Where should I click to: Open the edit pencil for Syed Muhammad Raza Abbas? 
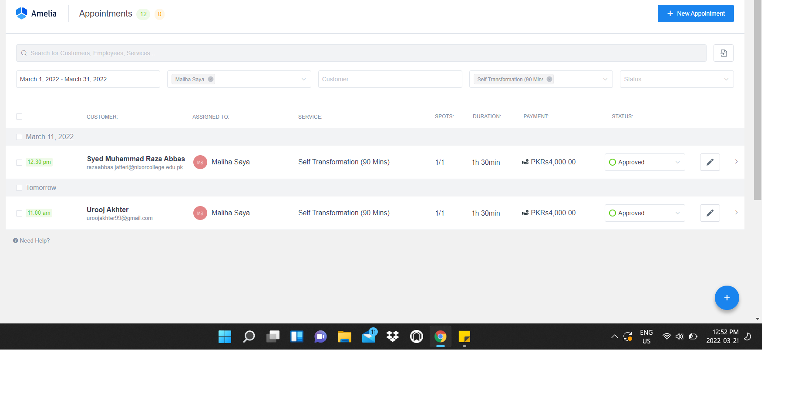point(710,162)
